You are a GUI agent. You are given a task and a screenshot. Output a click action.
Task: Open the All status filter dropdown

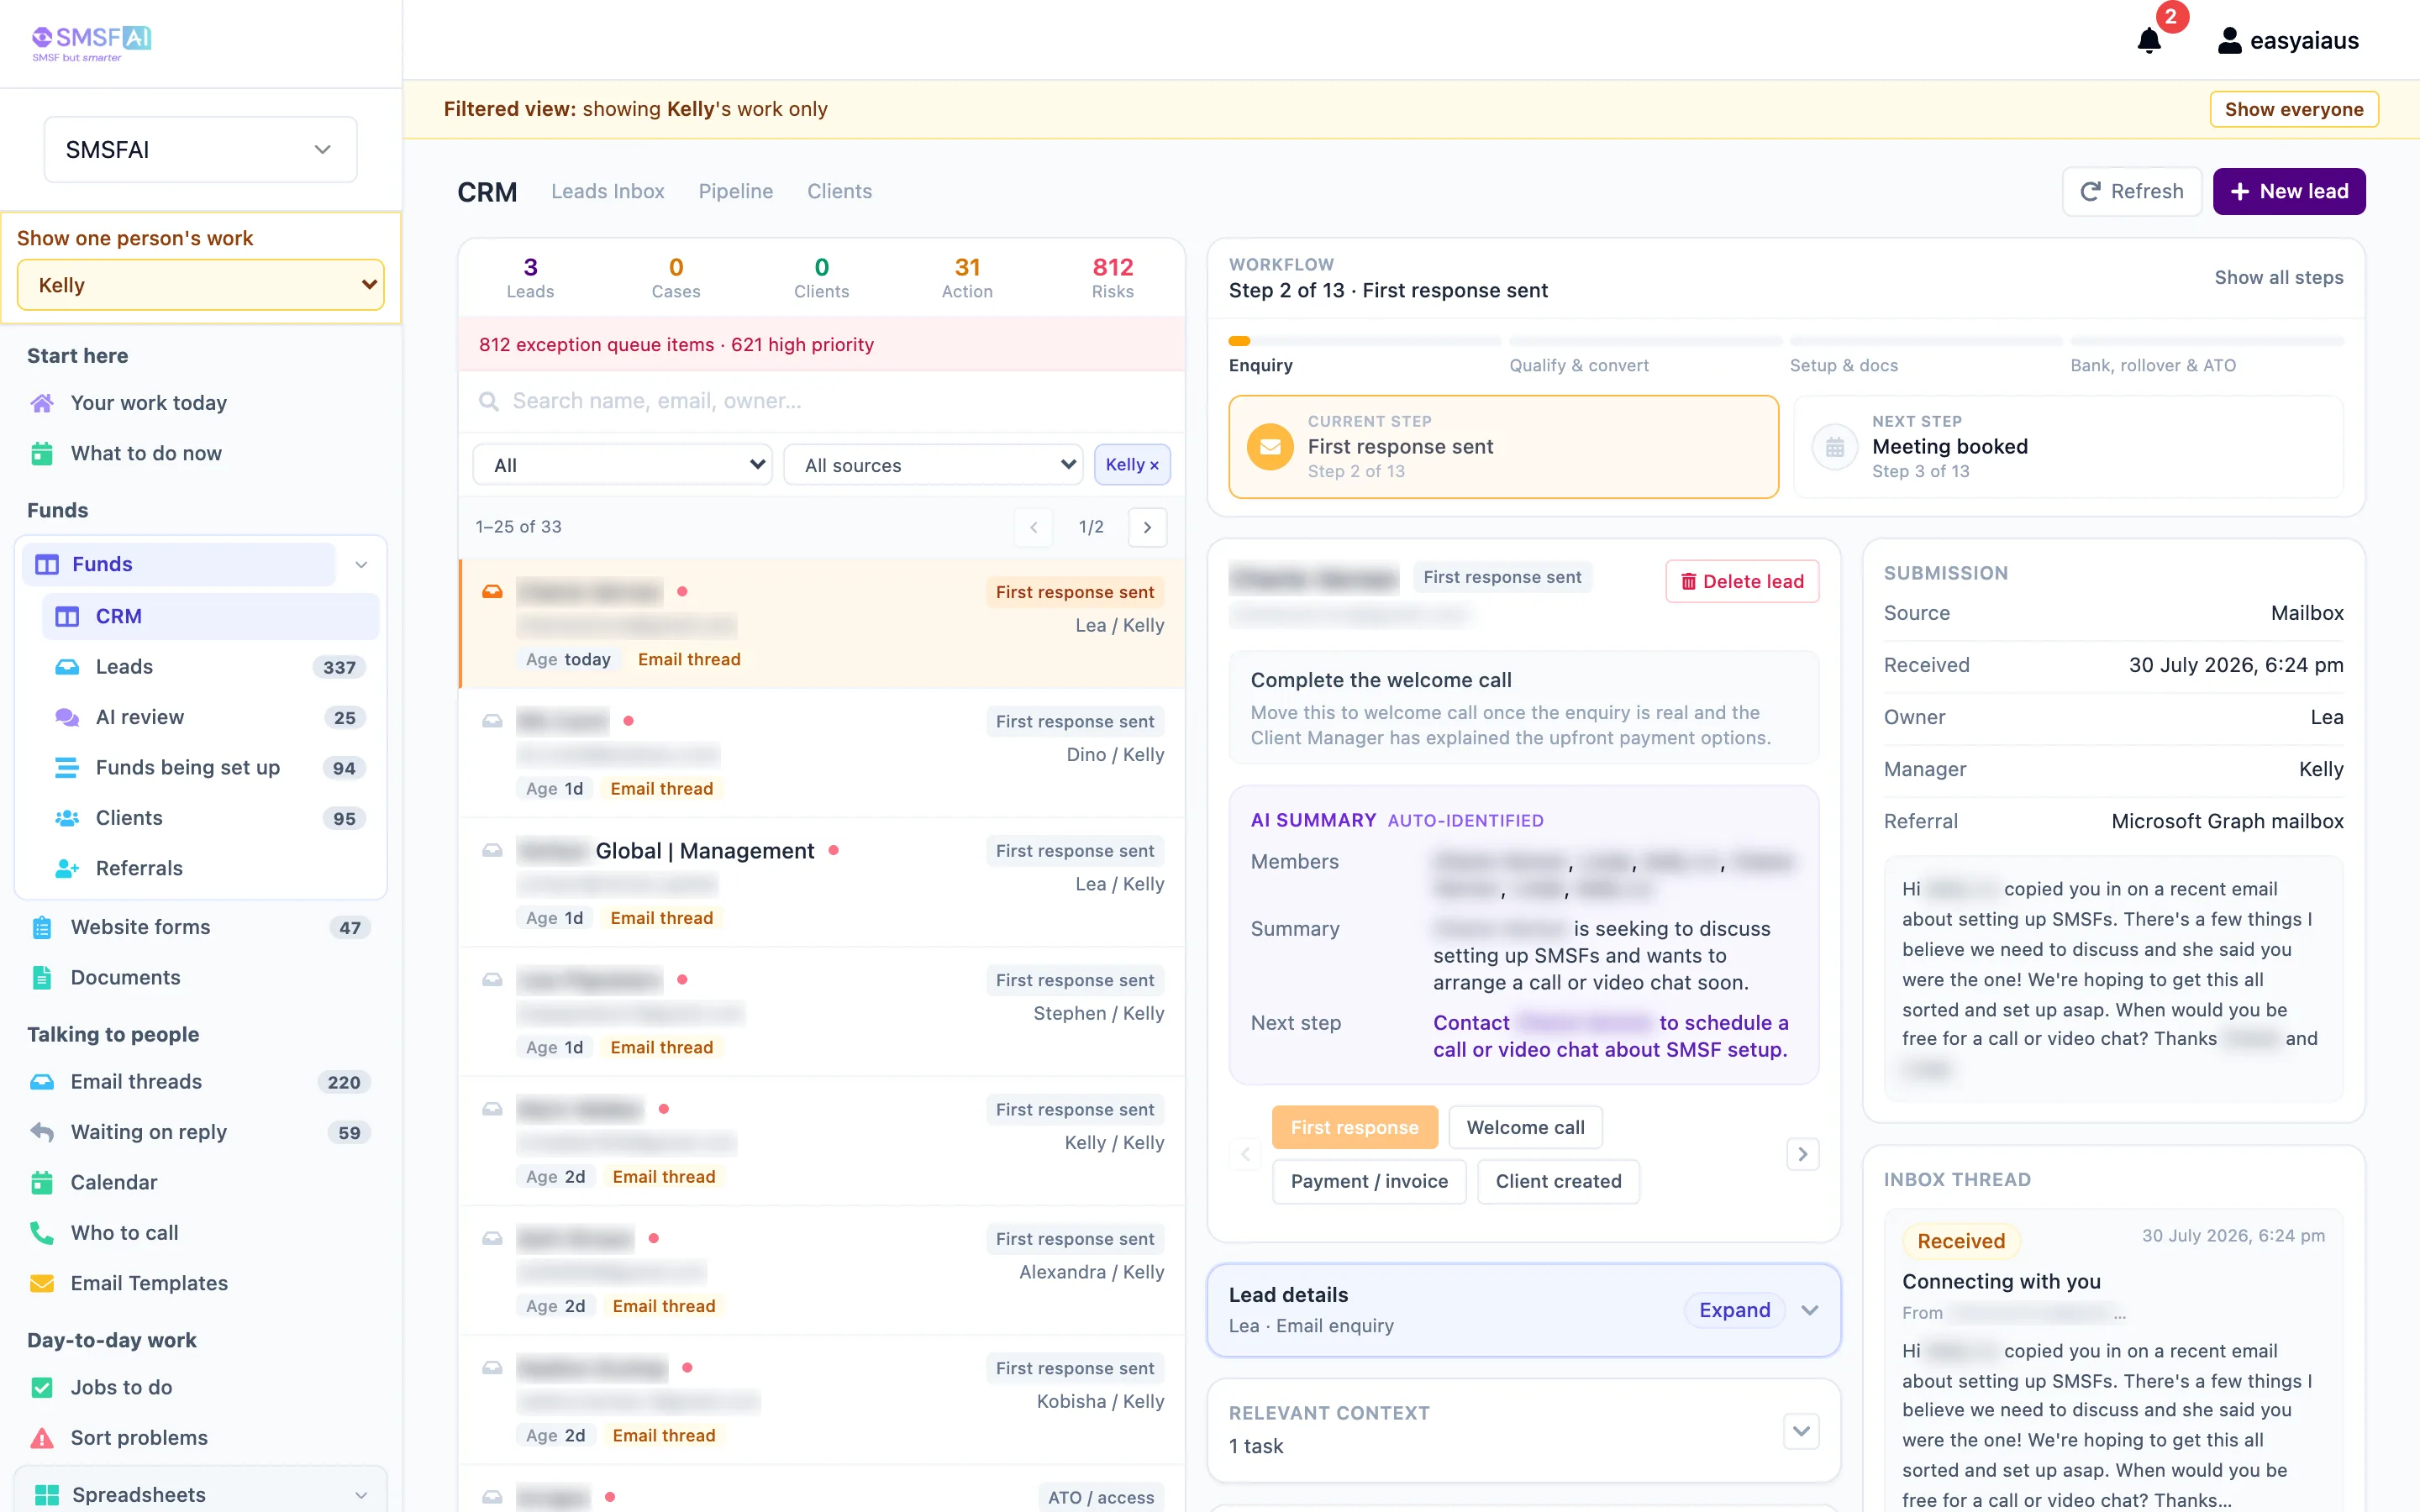[x=622, y=465]
